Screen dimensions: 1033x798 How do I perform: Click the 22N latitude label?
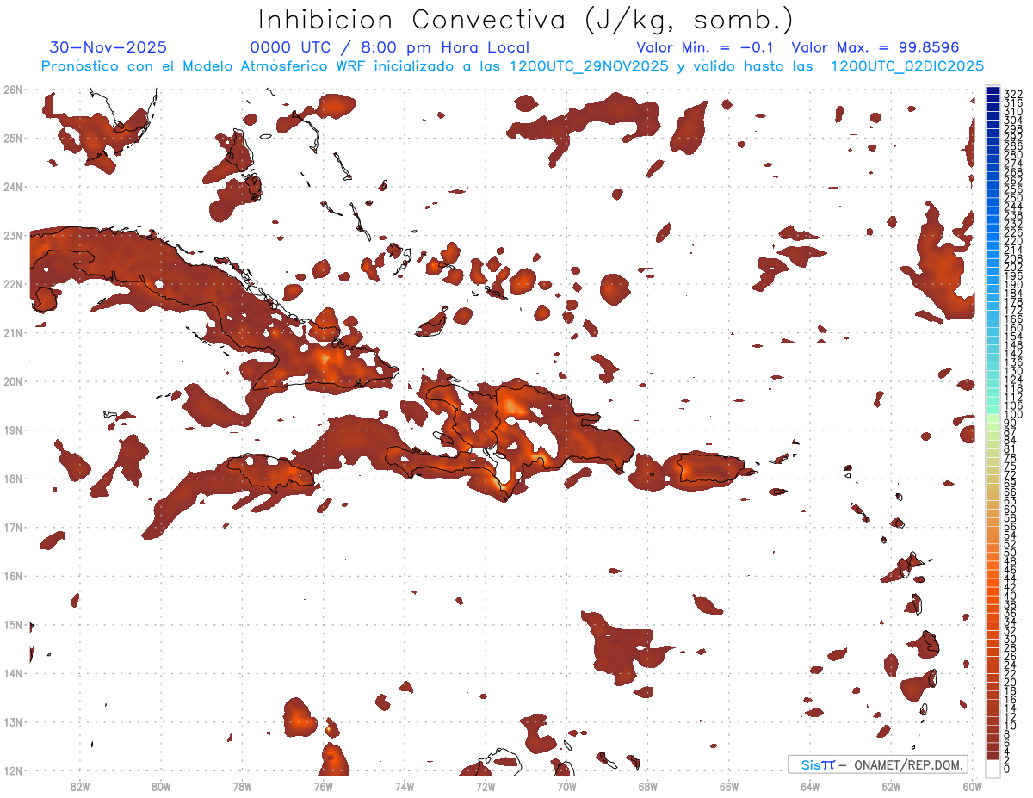click(13, 284)
